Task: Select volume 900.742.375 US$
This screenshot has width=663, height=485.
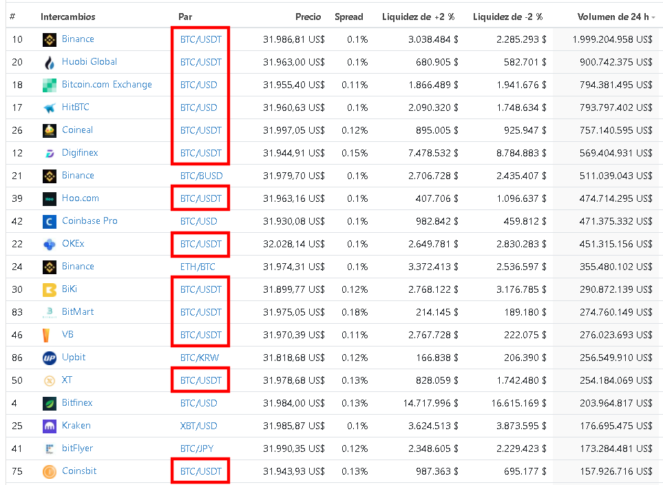Action: point(616,63)
